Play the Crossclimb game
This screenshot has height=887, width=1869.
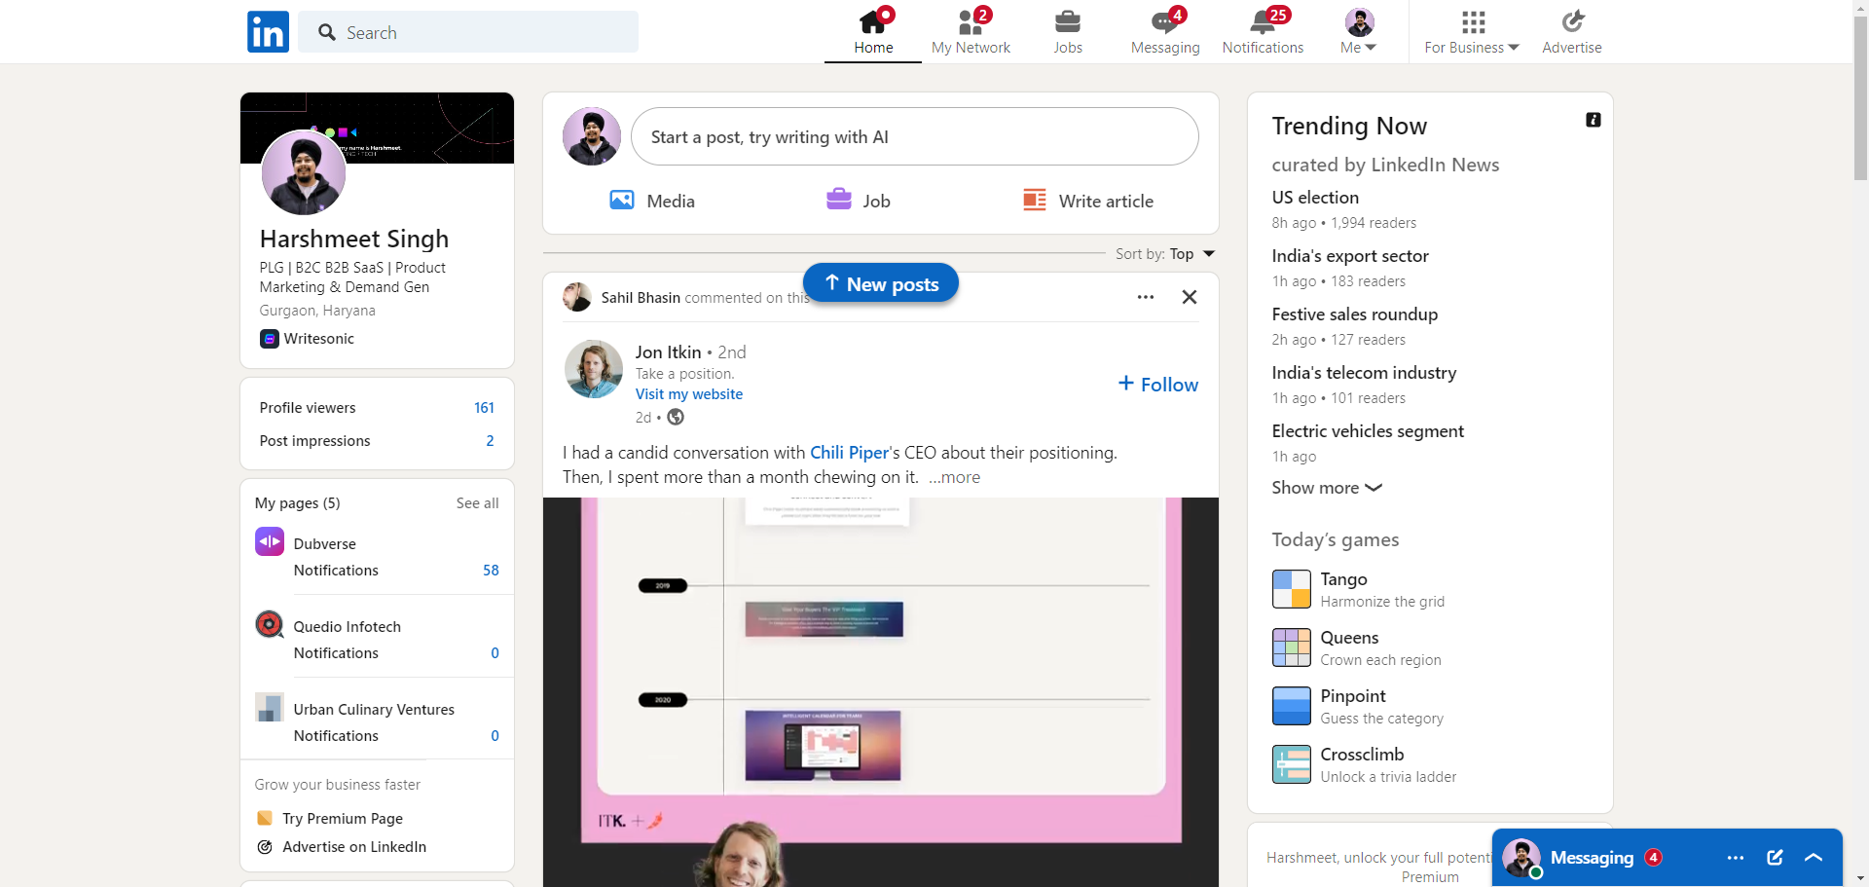pyautogui.click(x=1365, y=764)
